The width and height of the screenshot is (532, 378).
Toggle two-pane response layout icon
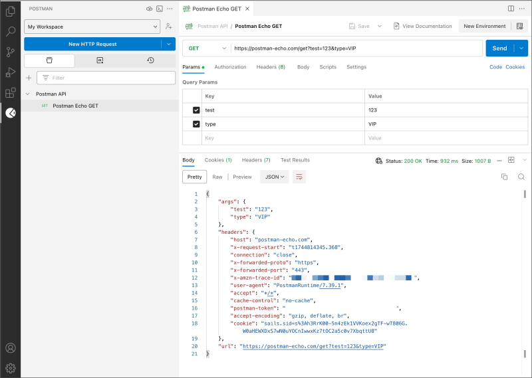tap(511, 160)
